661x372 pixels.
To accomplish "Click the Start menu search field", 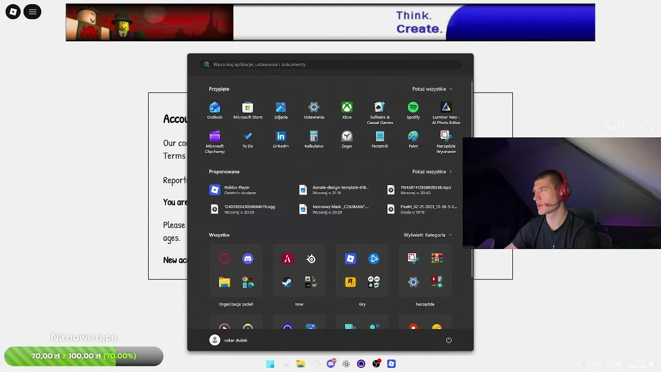I will (330, 65).
